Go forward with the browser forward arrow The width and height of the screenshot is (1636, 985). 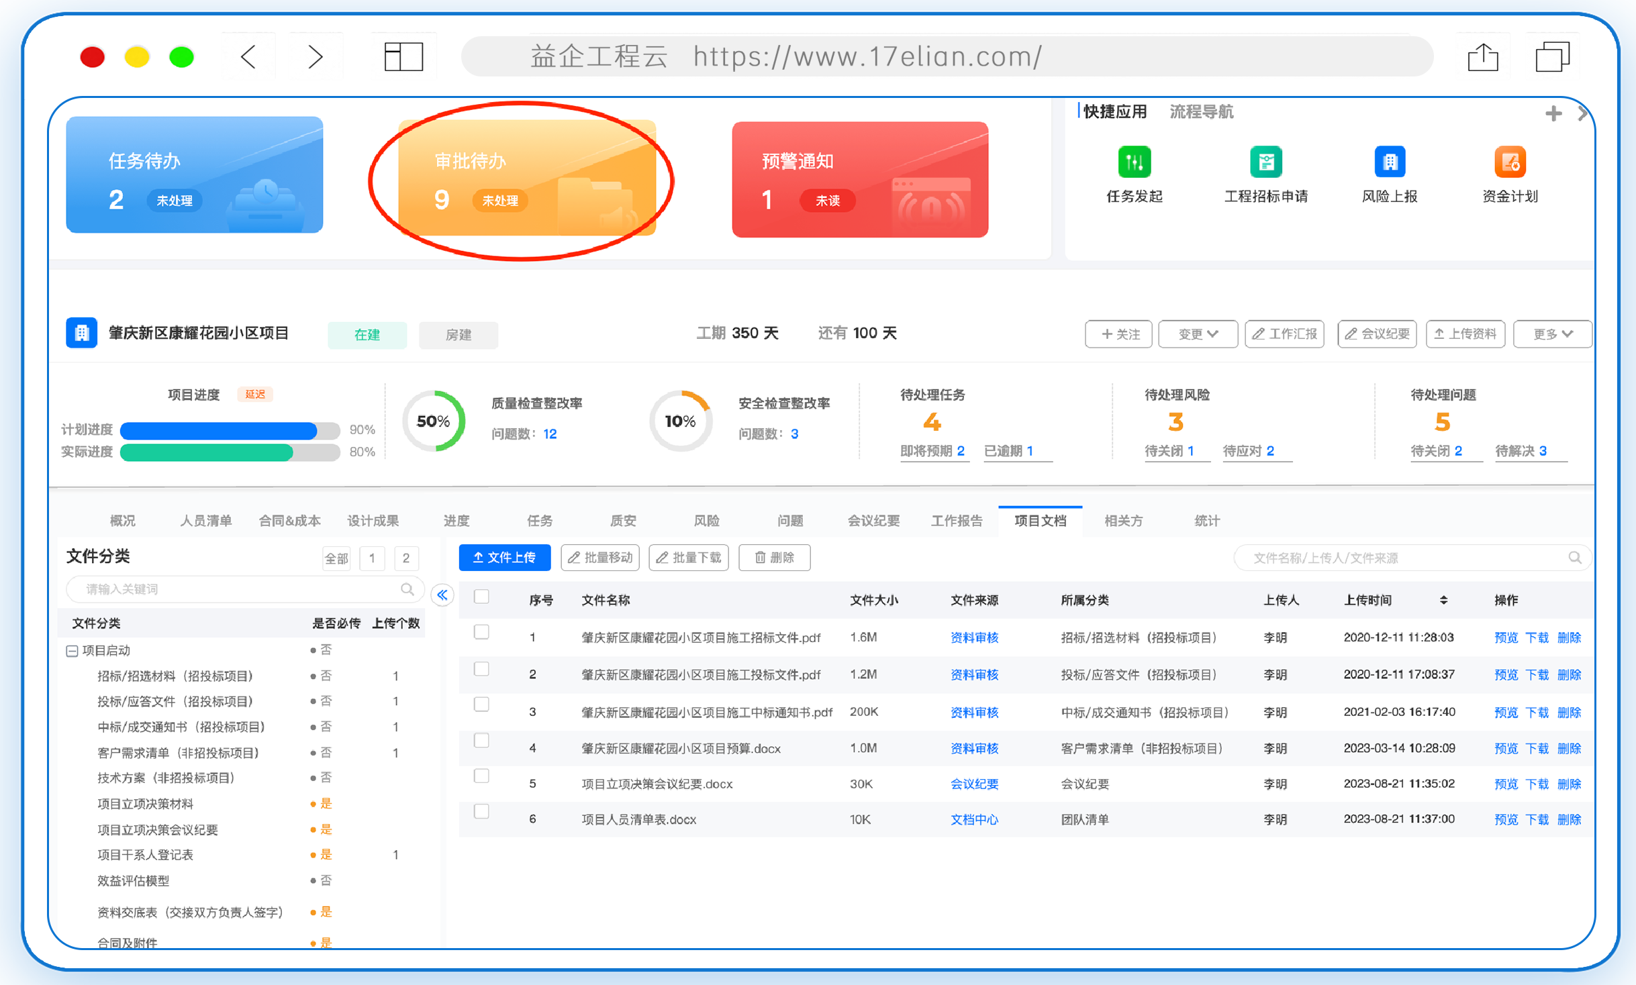[x=315, y=57]
